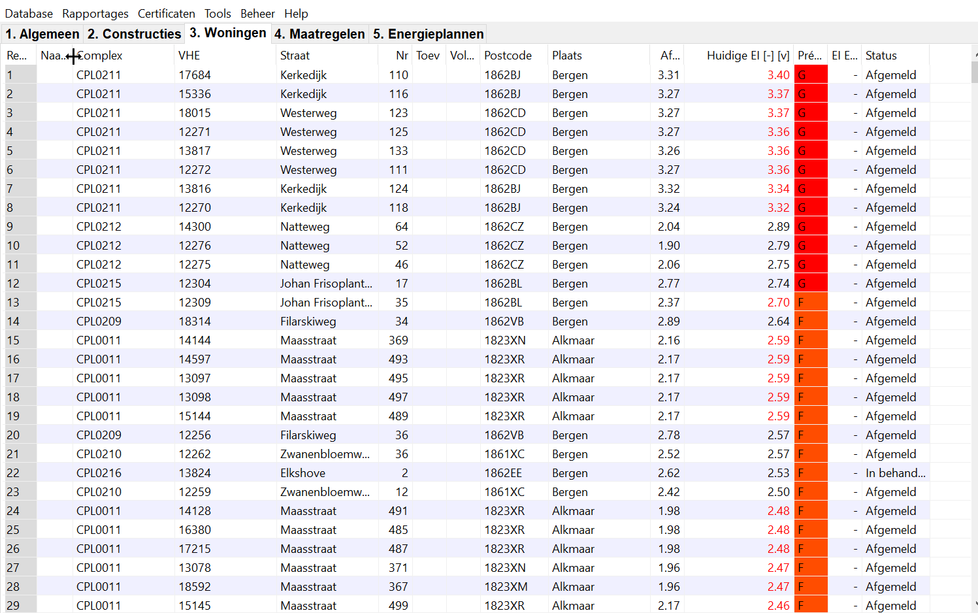Click Huidige EI value 2.46

(778, 605)
